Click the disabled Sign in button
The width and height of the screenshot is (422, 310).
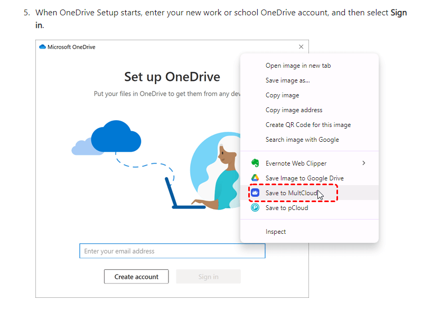point(208,277)
